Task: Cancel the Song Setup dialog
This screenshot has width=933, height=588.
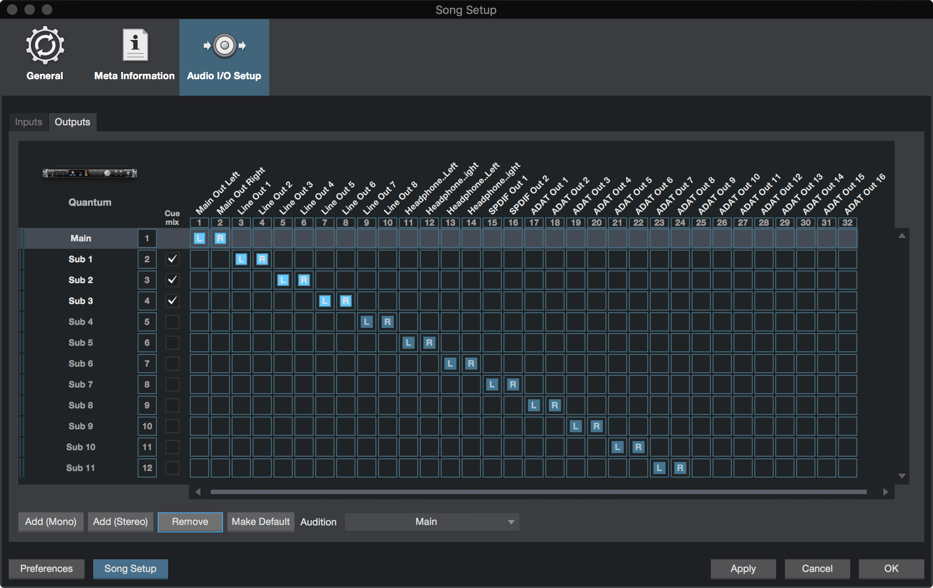Action: 817,569
